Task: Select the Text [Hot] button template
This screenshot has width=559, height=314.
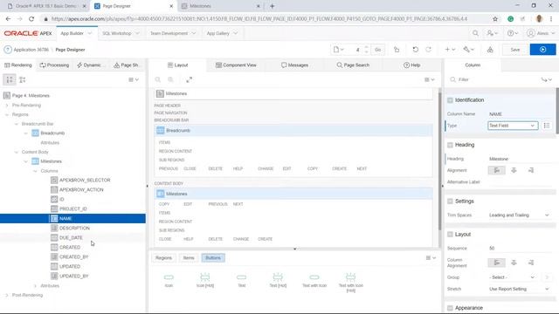Action: click(278, 280)
